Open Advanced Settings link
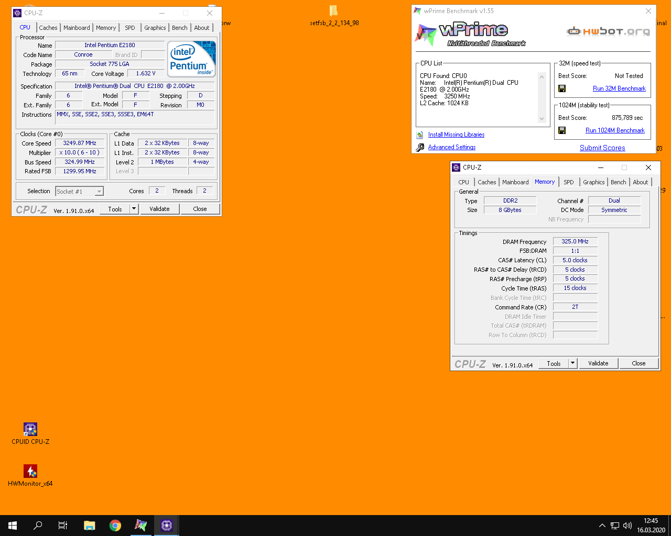 pyautogui.click(x=452, y=147)
